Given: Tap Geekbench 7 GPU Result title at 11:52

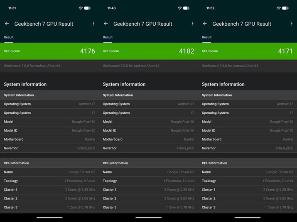Looking at the screenshot, I should click(242, 24).
